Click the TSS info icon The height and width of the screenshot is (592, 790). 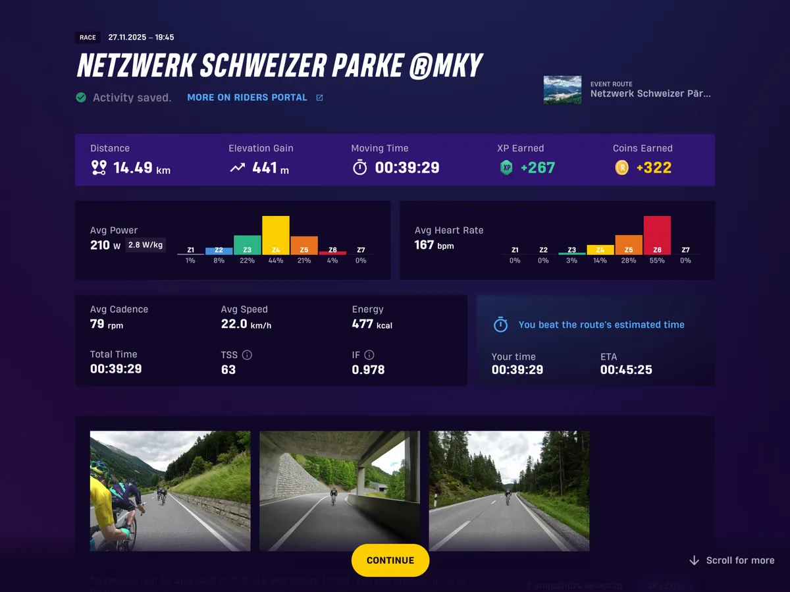click(247, 355)
